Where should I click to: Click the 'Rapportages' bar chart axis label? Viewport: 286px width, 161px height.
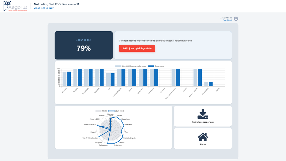(85, 91)
